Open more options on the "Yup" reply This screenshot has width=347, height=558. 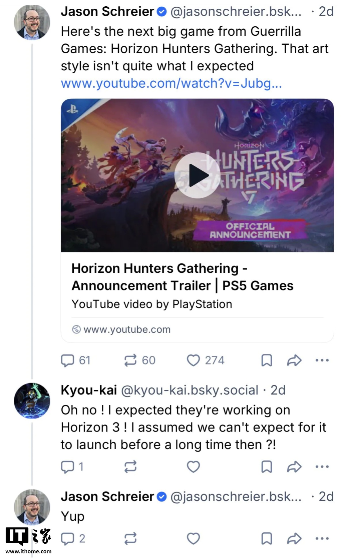coord(322,538)
